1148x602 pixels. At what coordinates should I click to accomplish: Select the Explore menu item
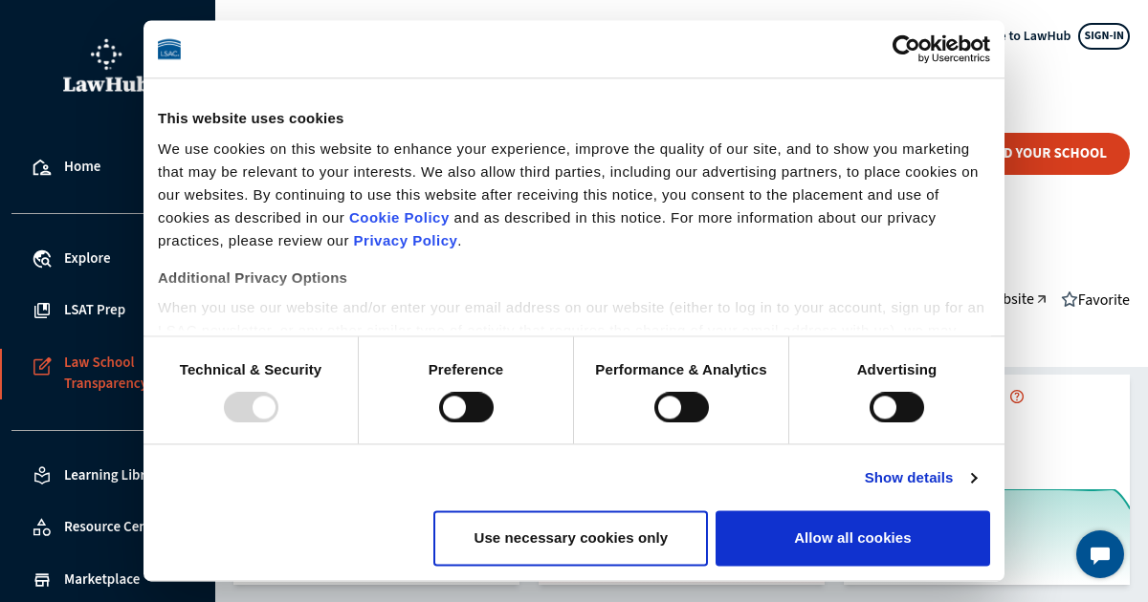(87, 258)
